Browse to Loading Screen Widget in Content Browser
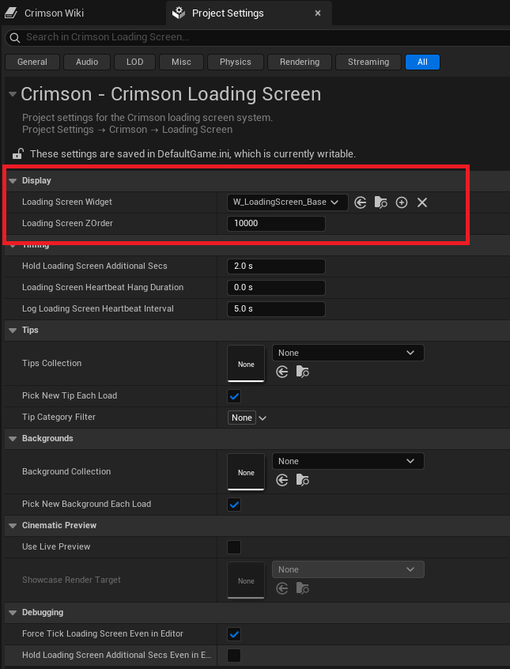This screenshot has width=510, height=669. [x=380, y=202]
